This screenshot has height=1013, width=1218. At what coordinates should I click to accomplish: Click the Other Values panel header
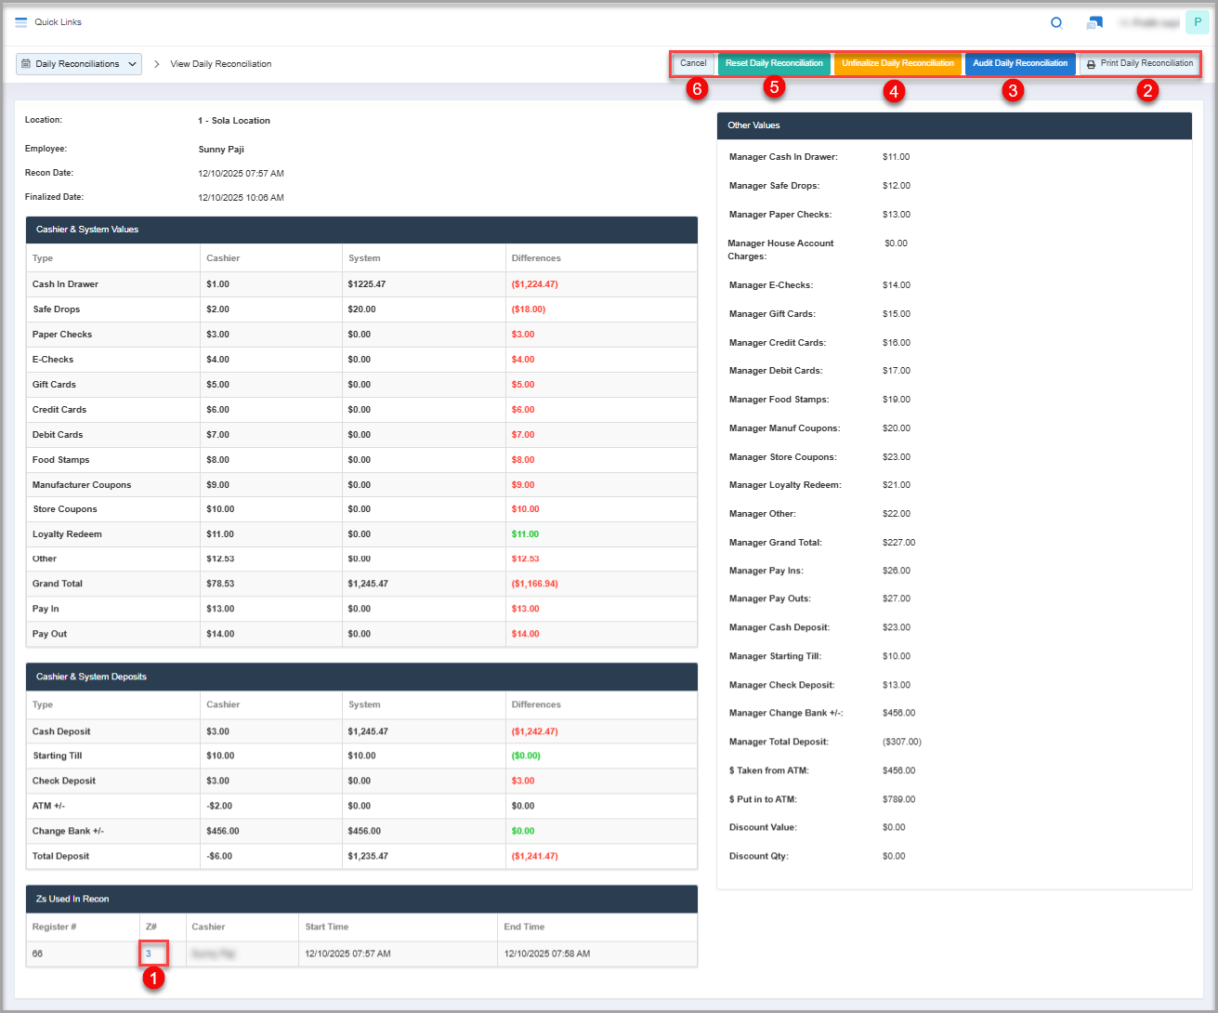[753, 125]
